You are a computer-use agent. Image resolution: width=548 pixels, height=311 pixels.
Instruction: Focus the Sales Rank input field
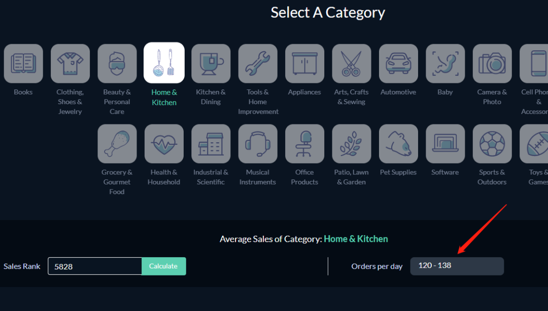pos(95,266)
